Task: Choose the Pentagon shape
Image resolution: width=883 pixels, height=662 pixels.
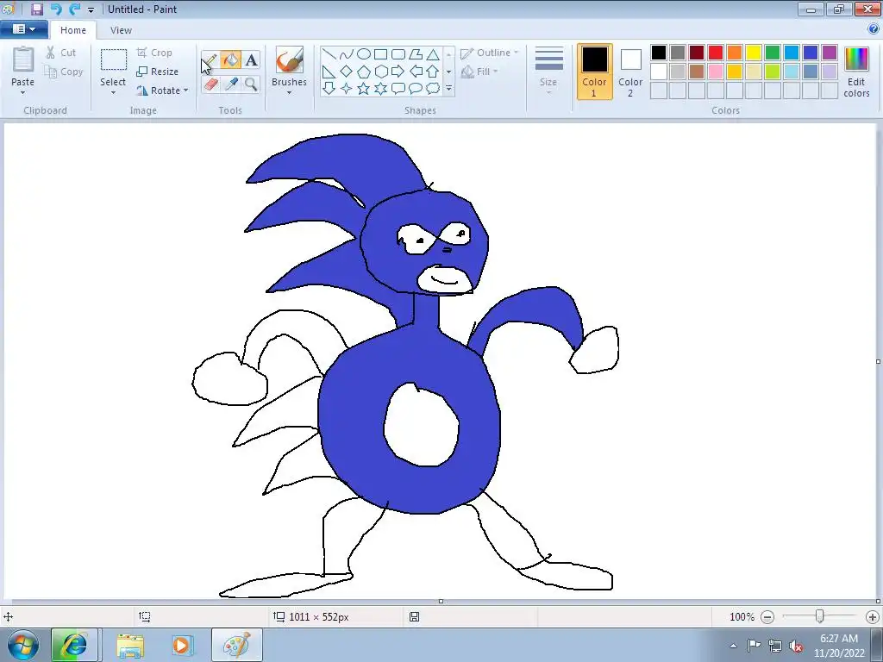Action: point(364,72)
